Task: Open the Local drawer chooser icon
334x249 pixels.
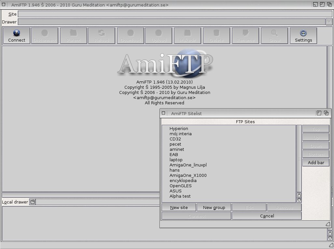Action: click(32, 202)
